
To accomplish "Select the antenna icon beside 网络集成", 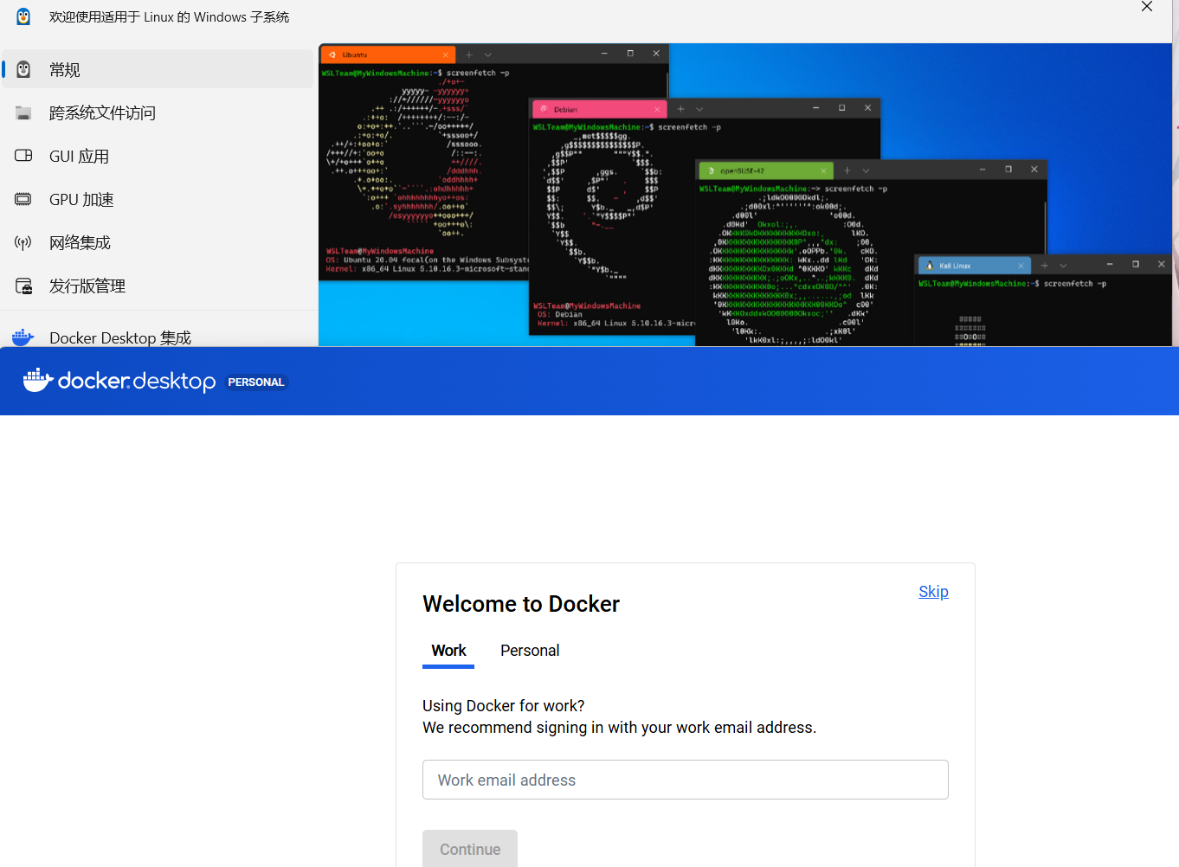I will pyautogui.click(x=23, y=242).
